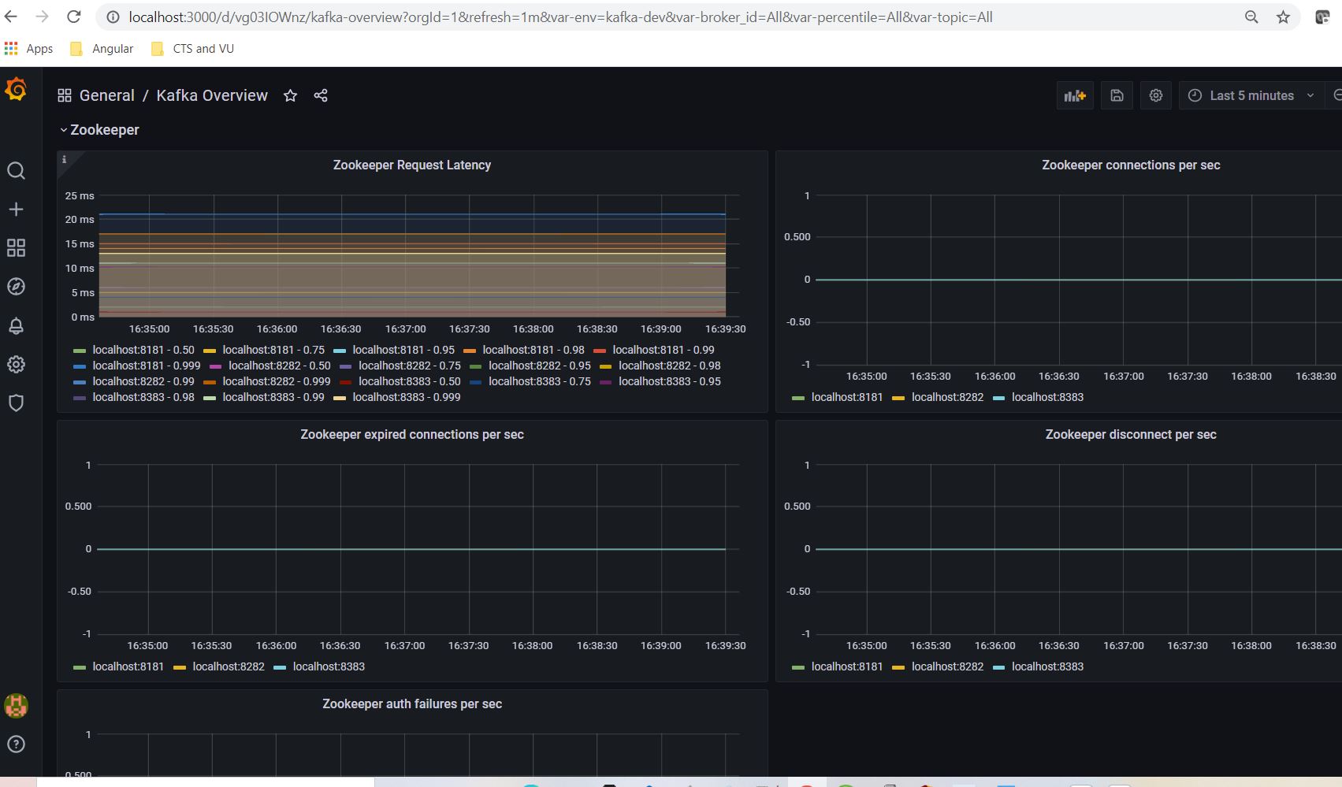1342x787 pixels.
Task: Toggle localhost:8181 series in connections legend
Action: (848, 397)
